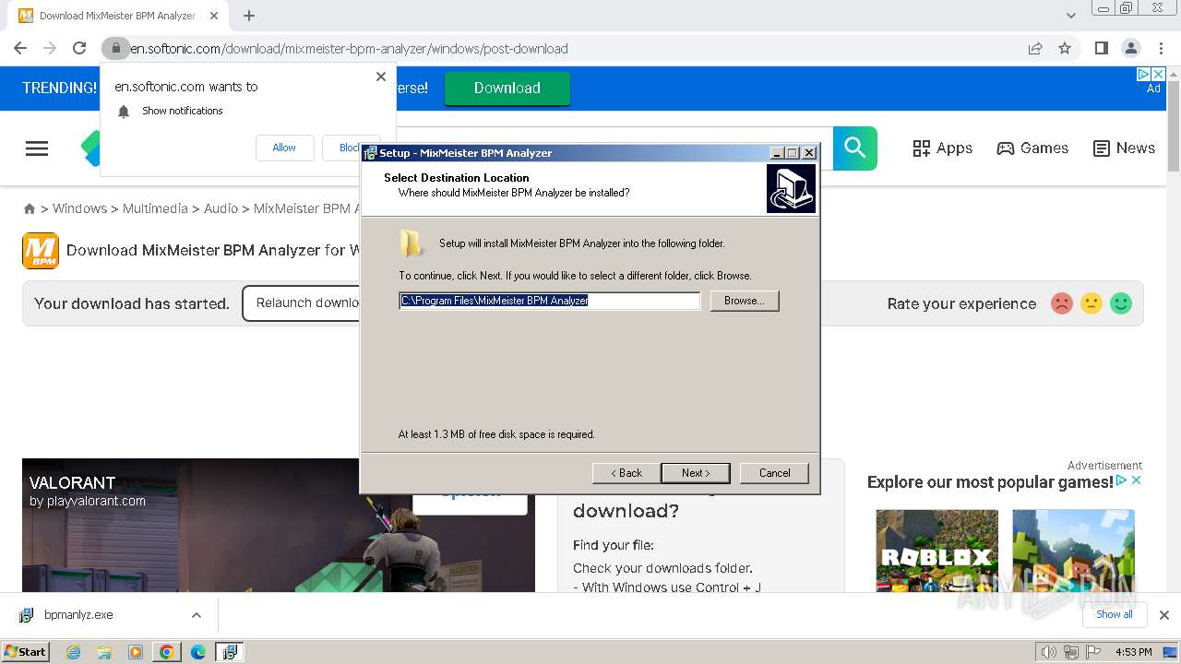Click MixMeister BPM app logo
Image resolution: width=1181 pixels, height=664 pixels.
click(41, 251)
